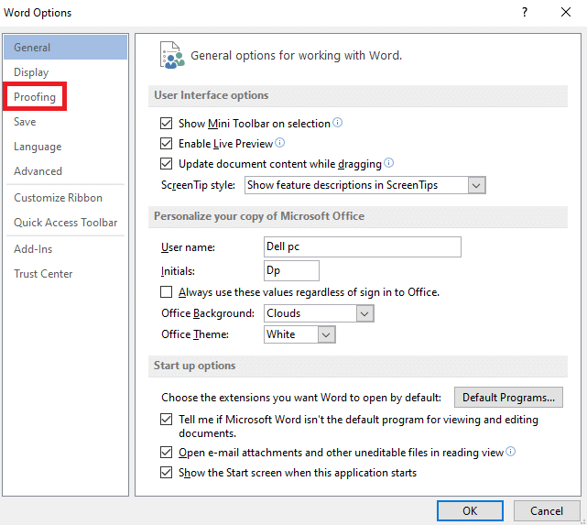Toggle Tell me if Word isn't default
587x525 pixels.
[x=167, y=420]
